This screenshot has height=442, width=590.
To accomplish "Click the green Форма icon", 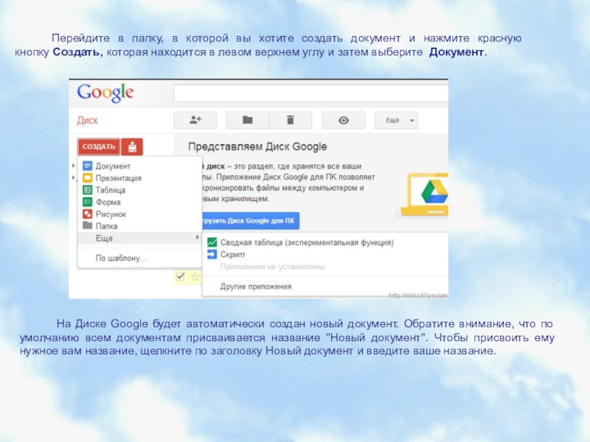I will pyautogui.click(x=87, y=202).
